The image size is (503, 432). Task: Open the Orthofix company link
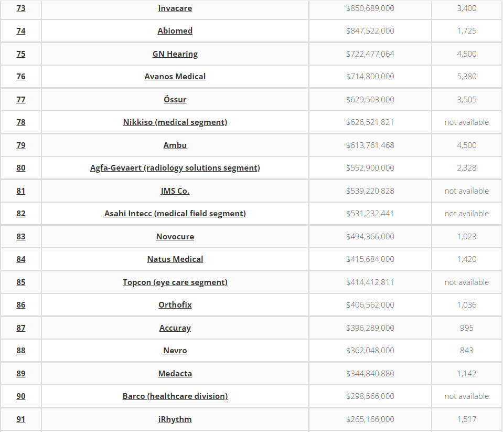click(x=175, y=305)
